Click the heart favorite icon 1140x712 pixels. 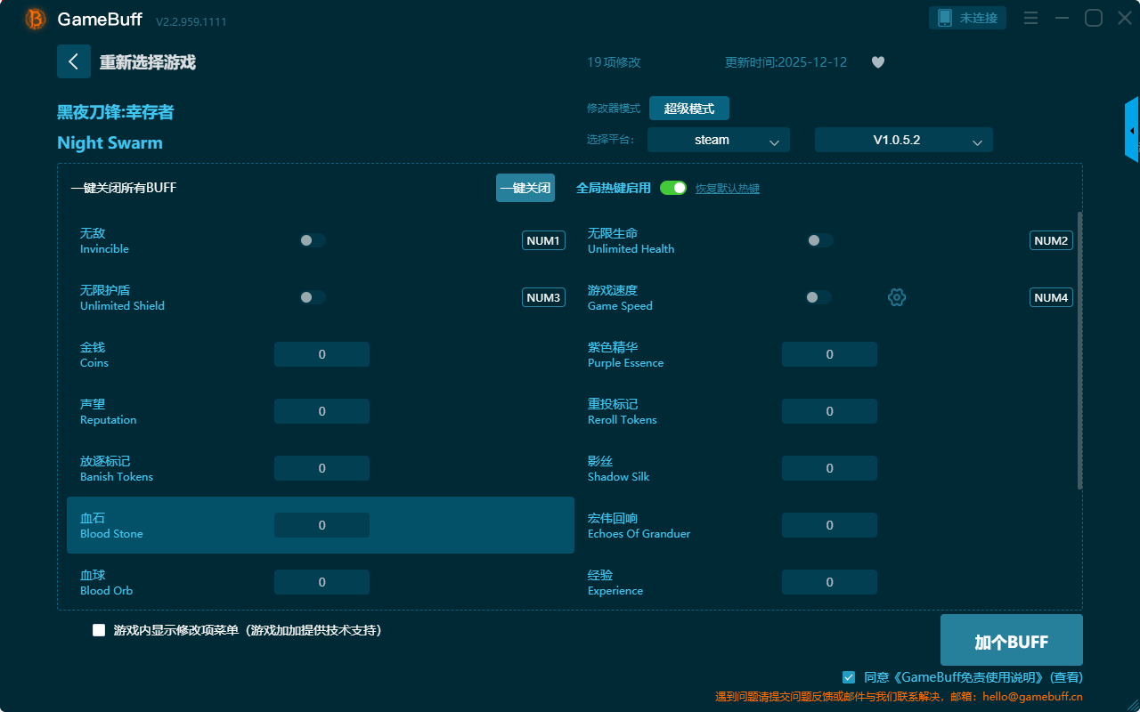click(877, 62)
